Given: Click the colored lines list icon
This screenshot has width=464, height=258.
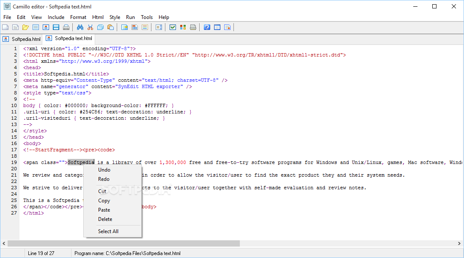Looking at the screenshot, I should click(145, 27).
